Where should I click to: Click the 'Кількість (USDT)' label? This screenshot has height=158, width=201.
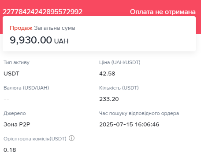[x=119, y=88]
